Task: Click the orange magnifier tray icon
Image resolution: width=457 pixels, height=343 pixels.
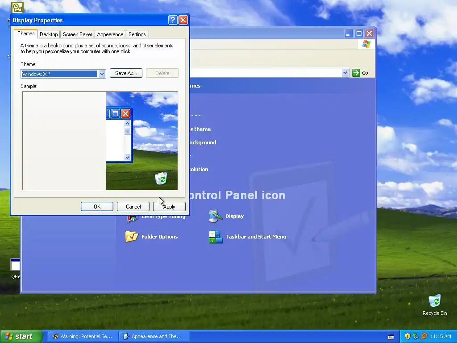Action: (424, 336)
